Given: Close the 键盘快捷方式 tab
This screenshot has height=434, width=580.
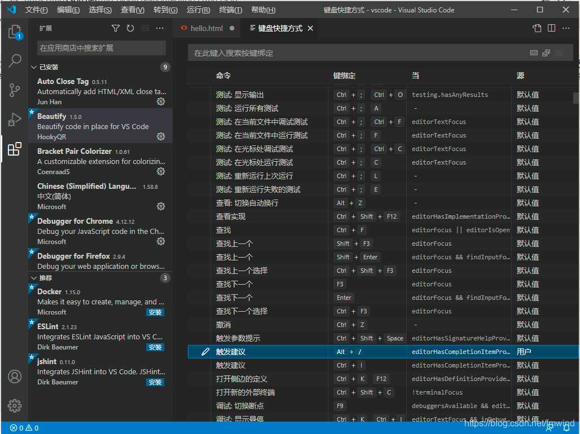Looking at the screenshot, I should pyautogui.click(x=310, y=28).
